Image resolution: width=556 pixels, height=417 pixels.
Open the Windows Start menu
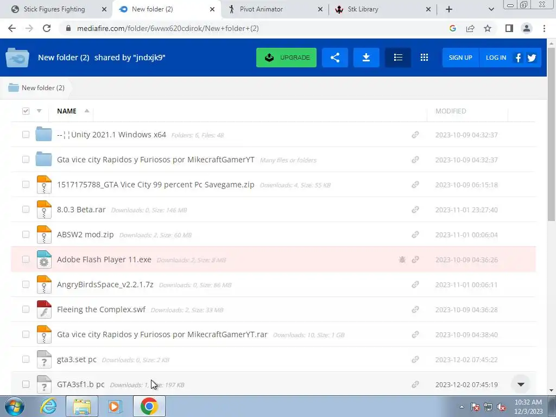pos(15,406)
